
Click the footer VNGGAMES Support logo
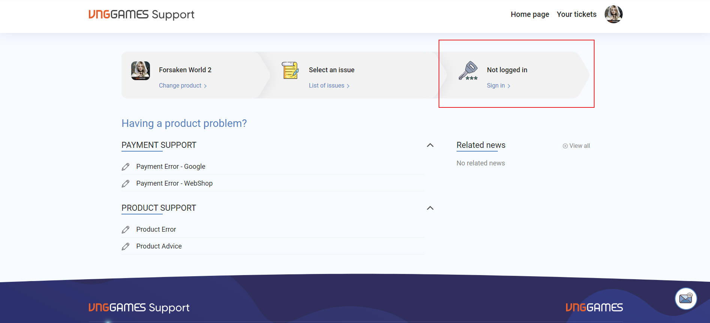[x=139, y=308]
